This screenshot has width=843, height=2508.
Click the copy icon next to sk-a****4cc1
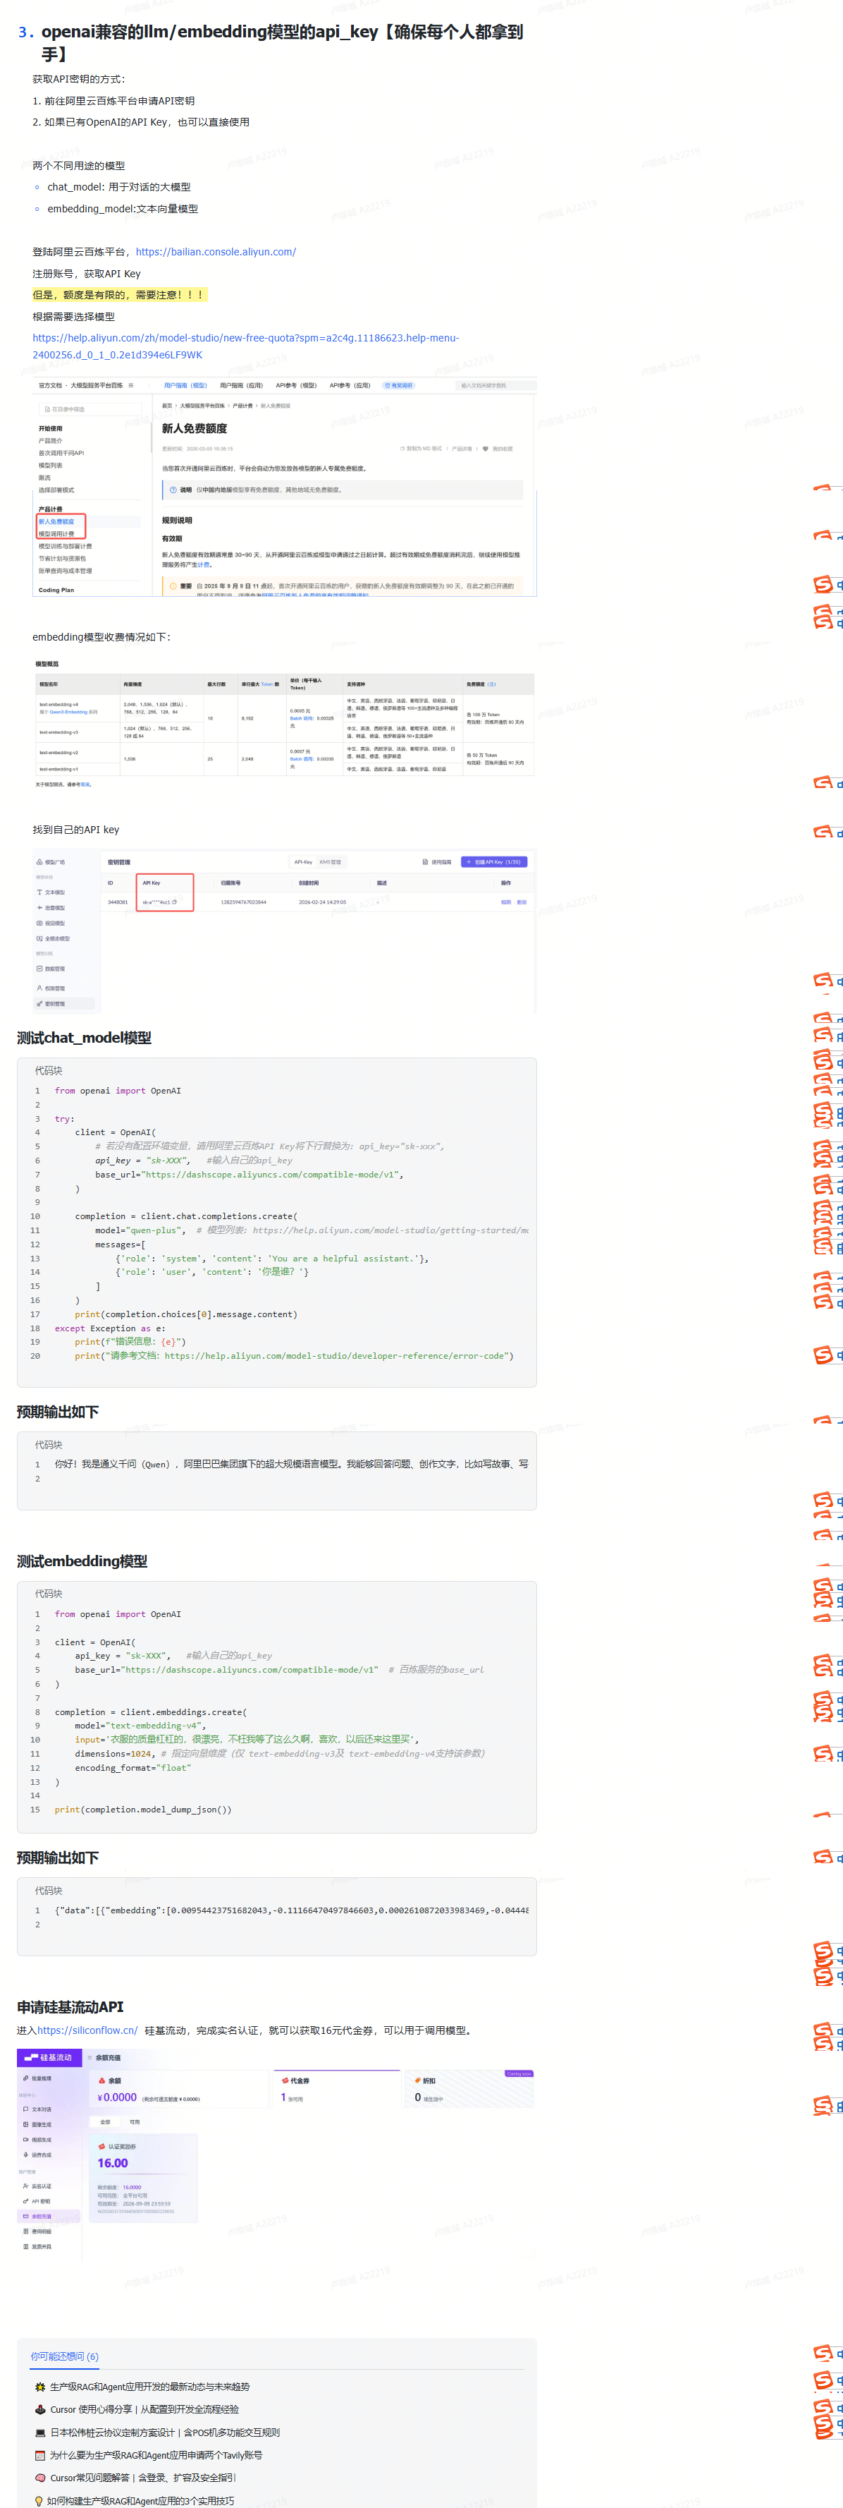[x=175, y=902]
